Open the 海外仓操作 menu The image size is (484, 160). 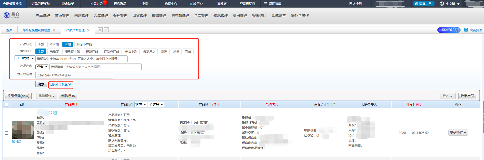tap(300, 15)
